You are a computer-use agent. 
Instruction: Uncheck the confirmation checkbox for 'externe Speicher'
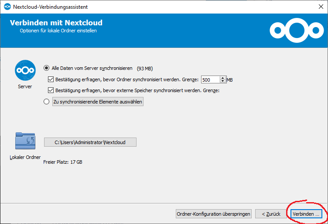(51, 90)
